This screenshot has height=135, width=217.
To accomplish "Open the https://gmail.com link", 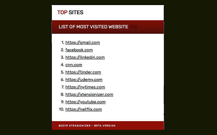I will click(x=83, y=43).
